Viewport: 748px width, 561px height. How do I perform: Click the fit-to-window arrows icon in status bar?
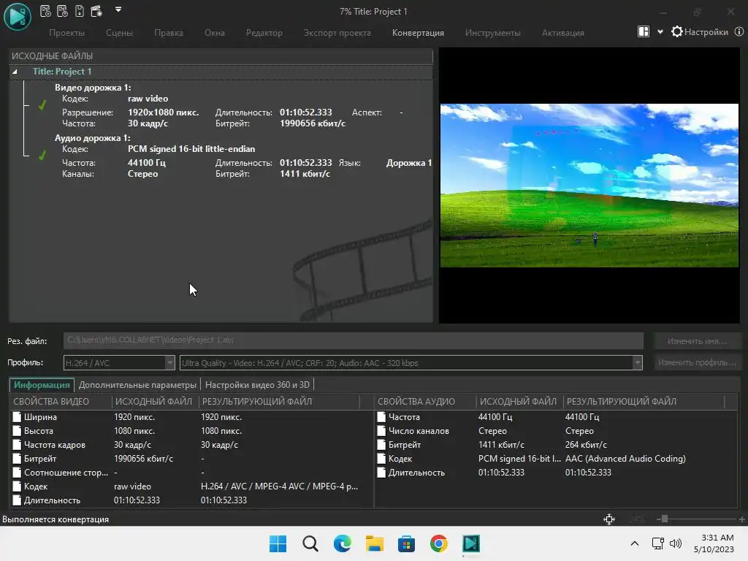[x=609, y=519]
